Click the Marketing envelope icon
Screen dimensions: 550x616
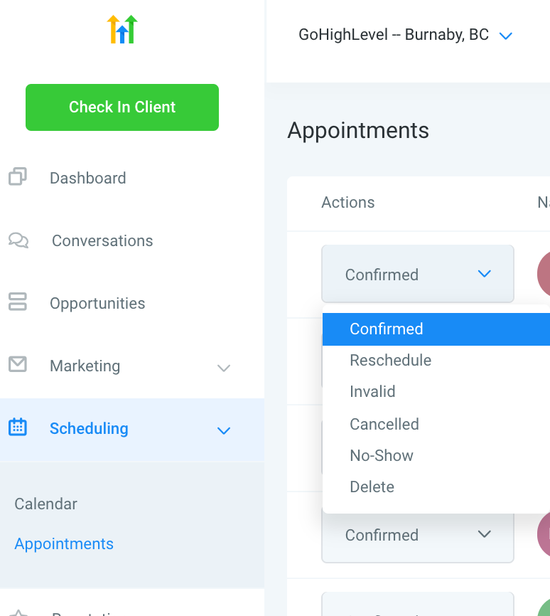[x=18, y=364]
